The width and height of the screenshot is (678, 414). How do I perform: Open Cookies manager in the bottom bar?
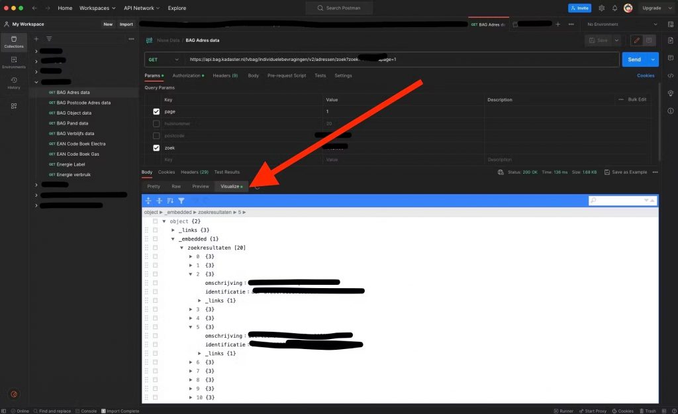[623, 411]
